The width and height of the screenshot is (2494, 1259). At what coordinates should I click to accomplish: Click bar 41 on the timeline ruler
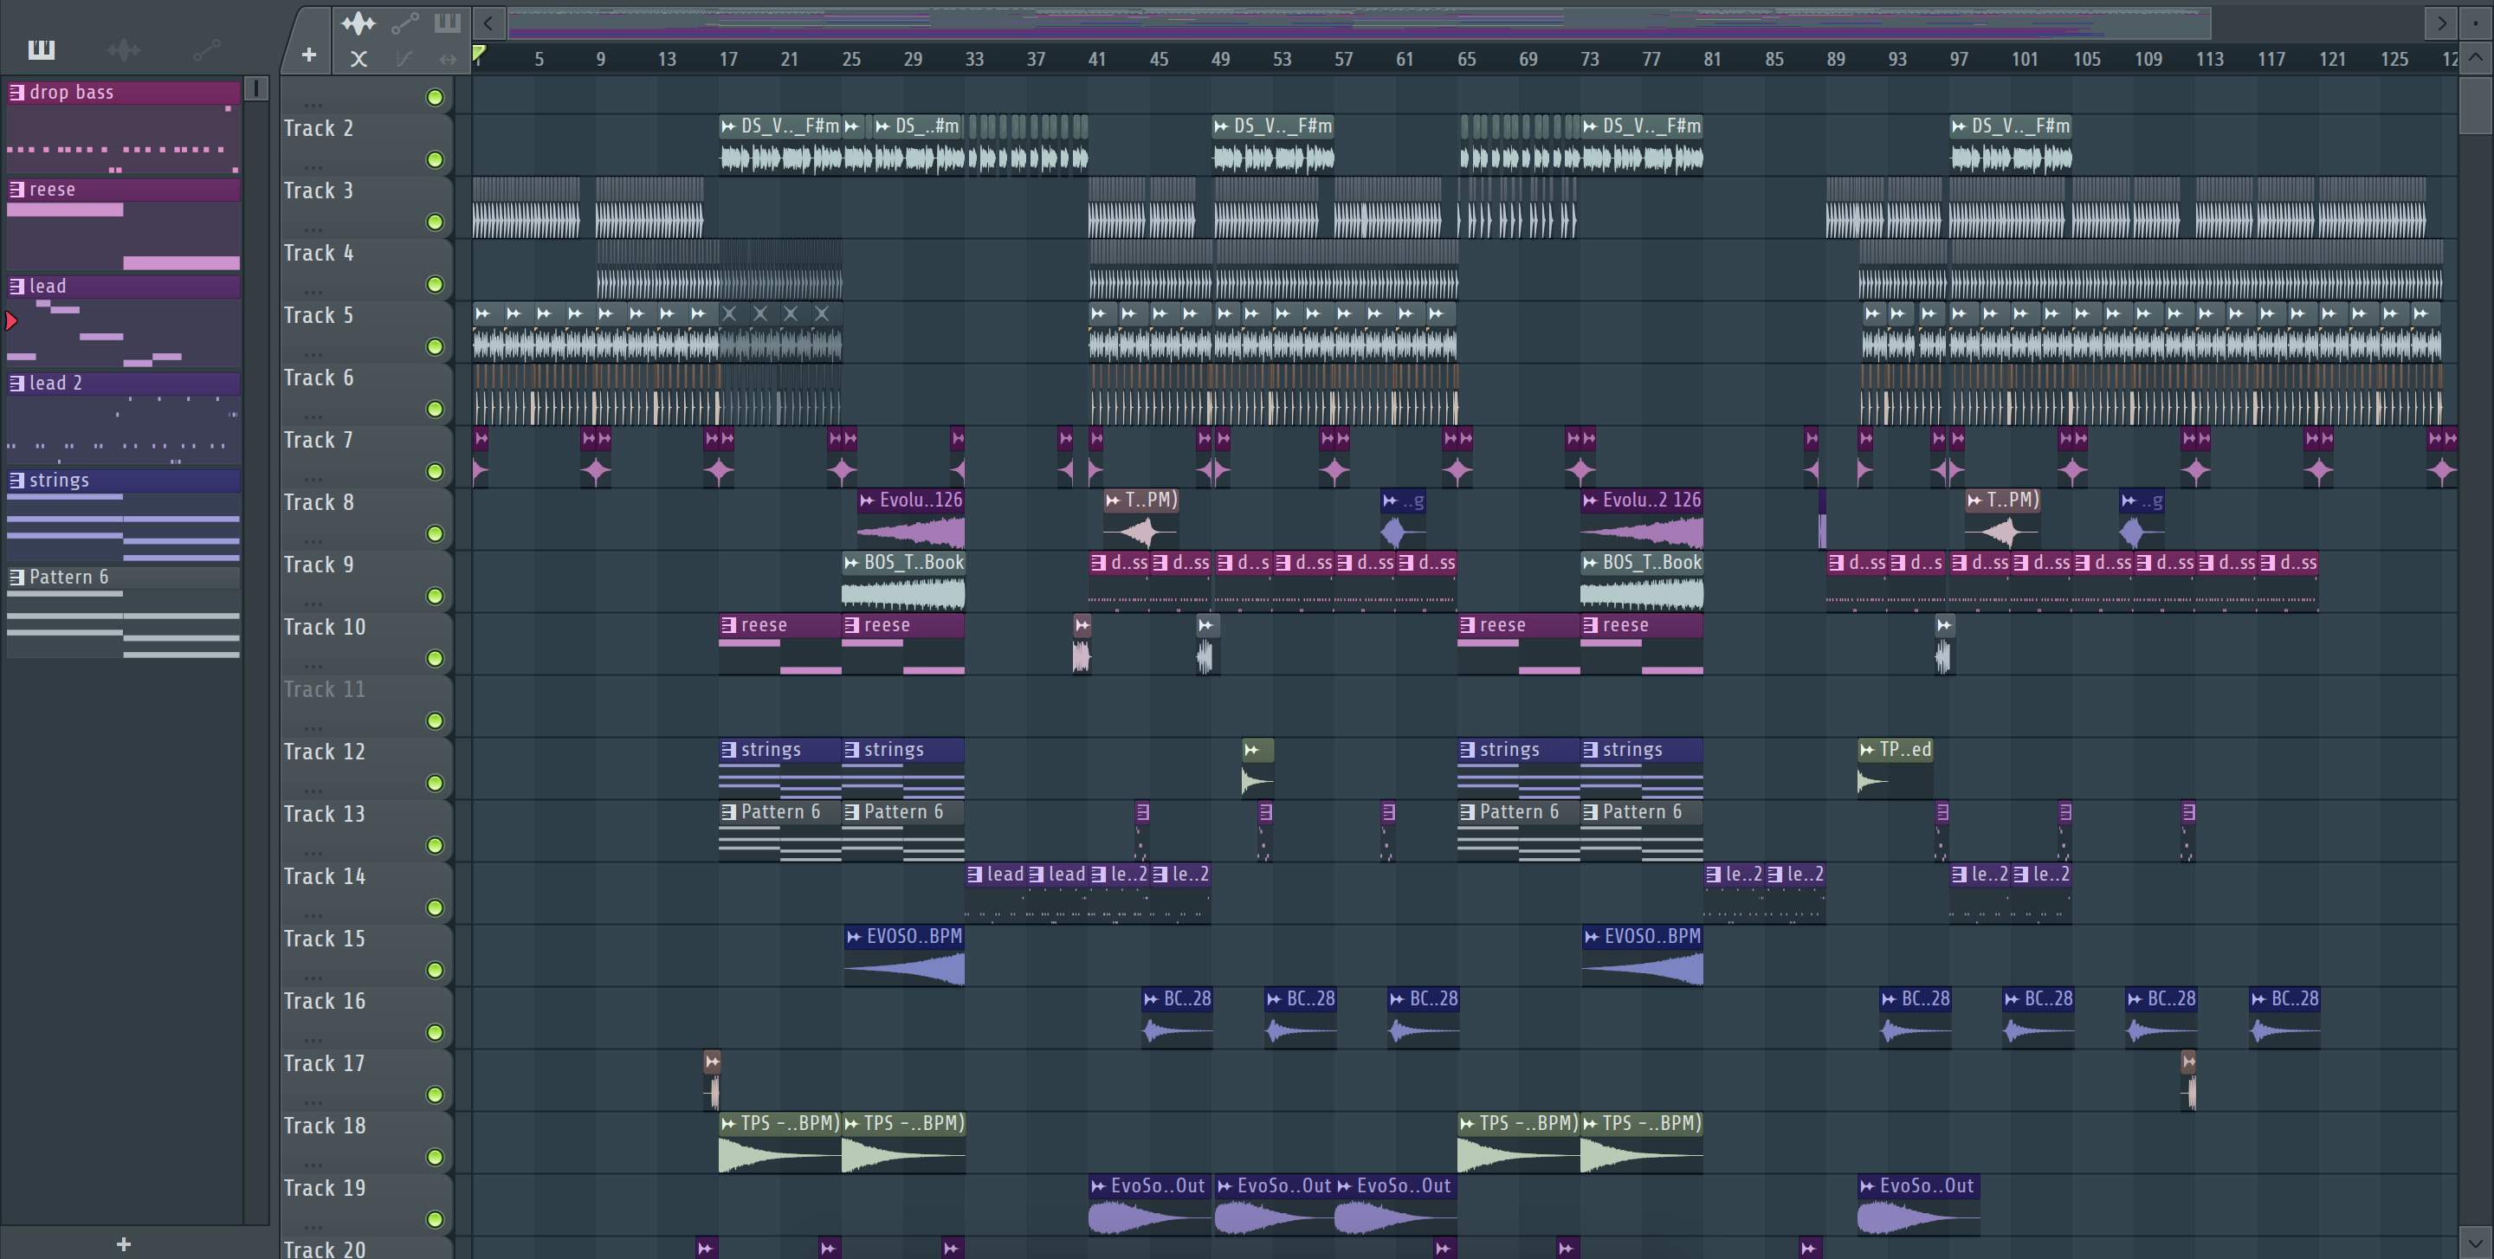(1096, 59)
